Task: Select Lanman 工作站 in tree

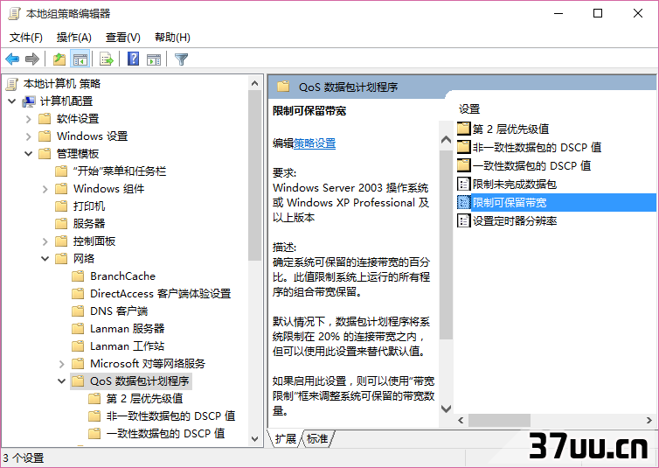Action: pyautogui.click(x=127, y=346)
